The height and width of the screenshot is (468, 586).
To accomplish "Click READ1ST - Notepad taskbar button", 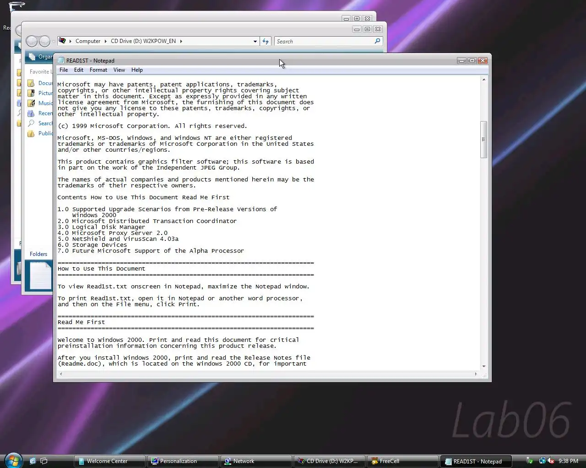I will 476,461.
